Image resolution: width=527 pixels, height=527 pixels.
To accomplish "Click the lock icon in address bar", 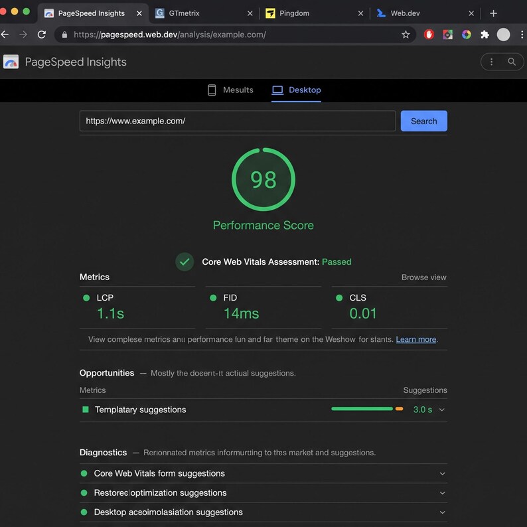I will (64, 35).
